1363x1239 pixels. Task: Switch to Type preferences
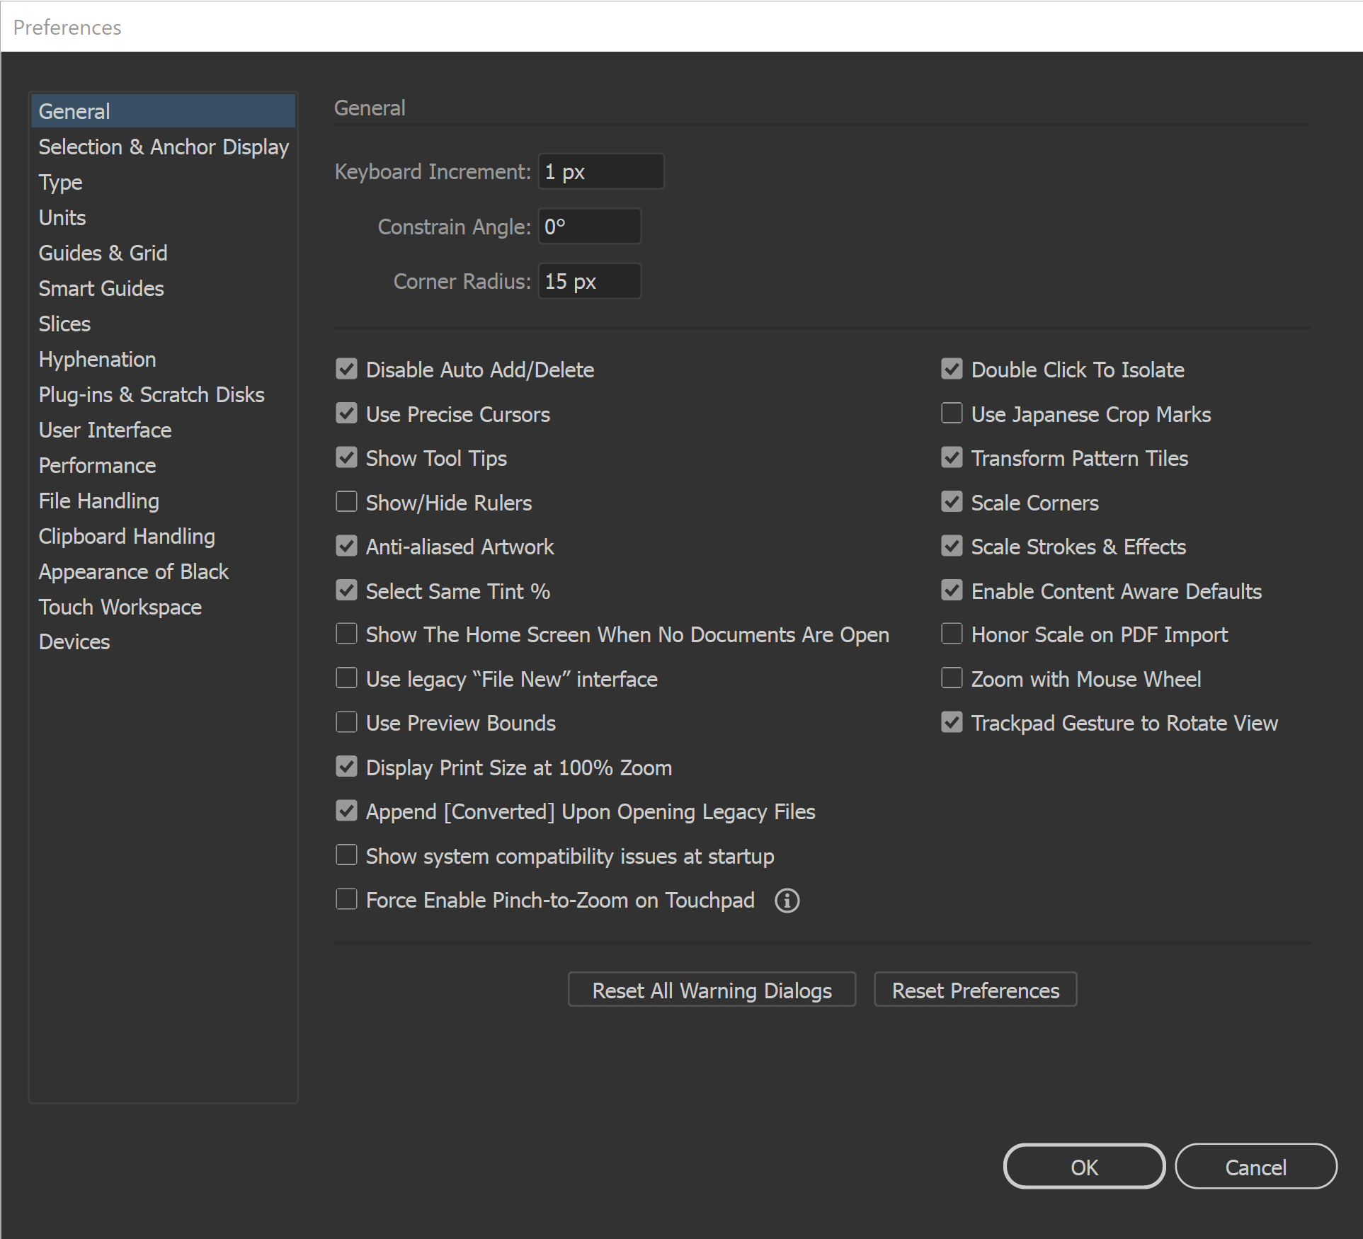(163, 182)
